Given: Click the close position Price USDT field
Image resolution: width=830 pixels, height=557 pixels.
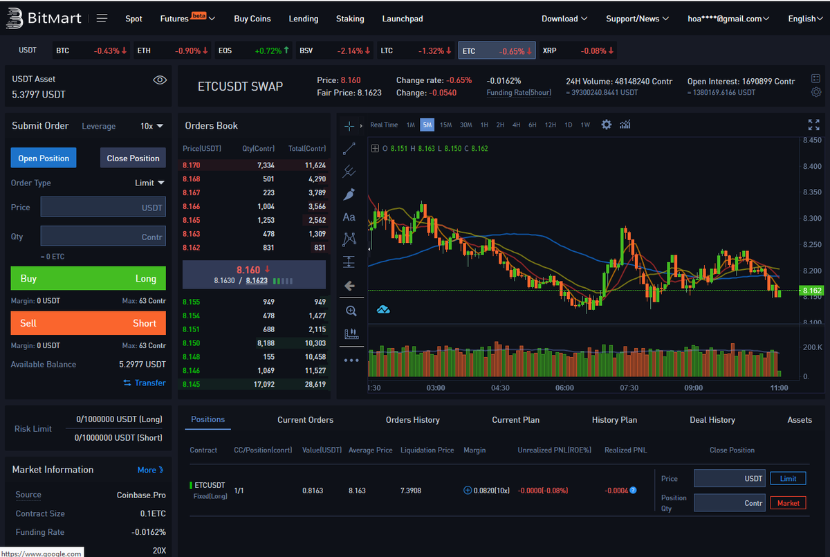Looking at the screenshot, I should click(x=730, y=478).
